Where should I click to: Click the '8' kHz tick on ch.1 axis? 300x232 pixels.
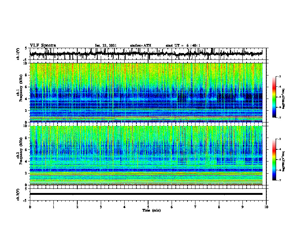point(27,75)
